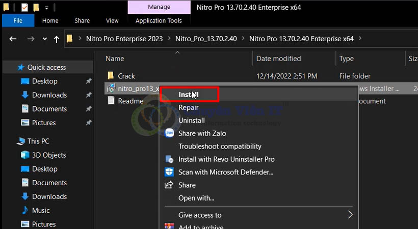Choose Share with Zalo

[x=202, y=133]
